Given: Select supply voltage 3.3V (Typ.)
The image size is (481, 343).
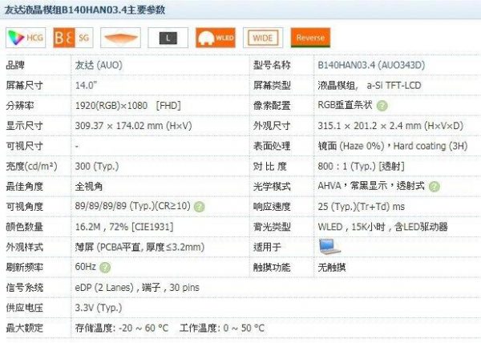Looking at the screenshot, I should tap(99, 308).
